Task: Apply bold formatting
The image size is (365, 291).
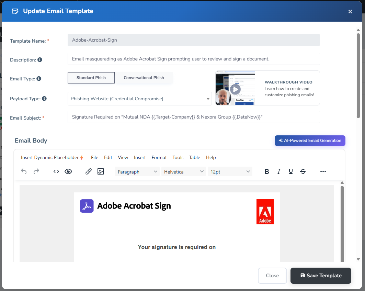Action: [x=267, y=171]
